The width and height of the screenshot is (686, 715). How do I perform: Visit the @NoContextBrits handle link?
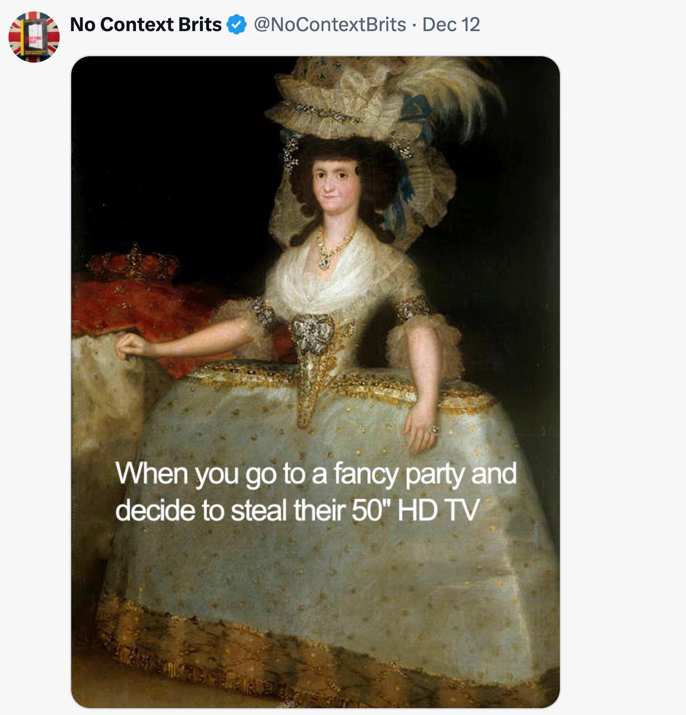click(x=330, y=24)
